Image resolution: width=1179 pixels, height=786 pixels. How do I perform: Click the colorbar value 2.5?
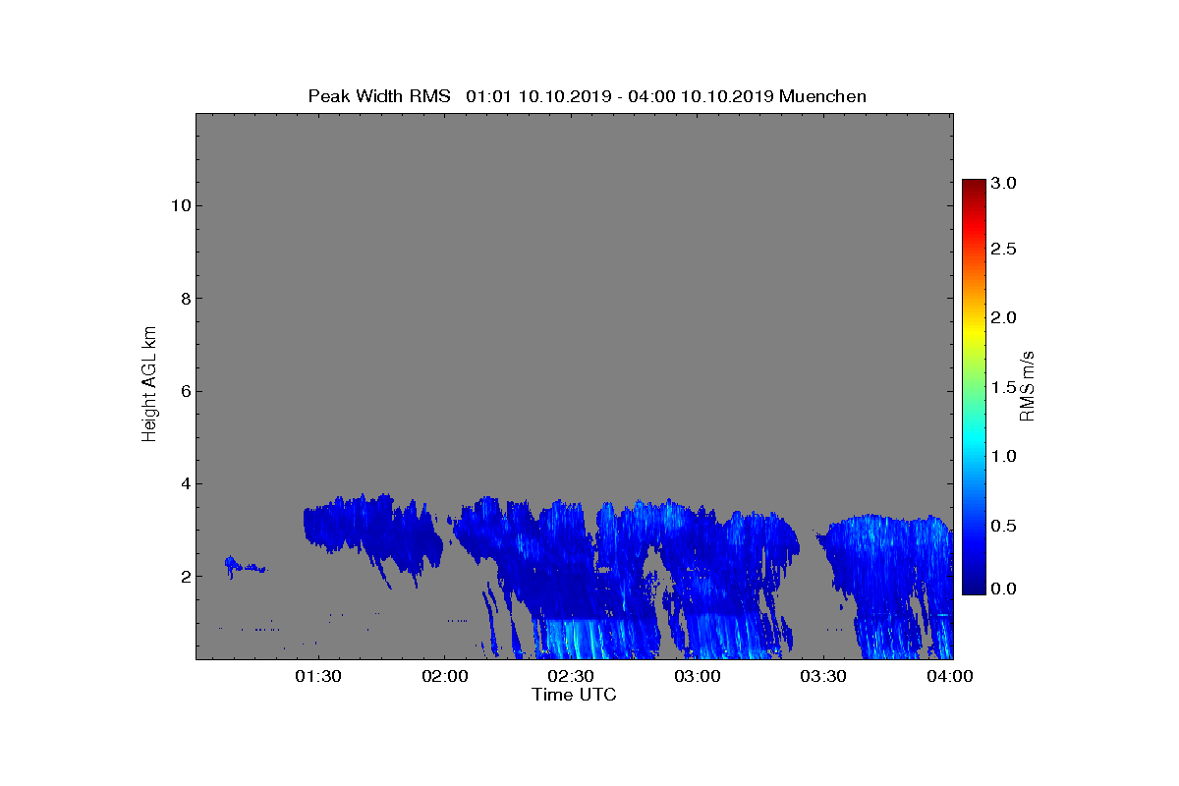point(1003,250)
